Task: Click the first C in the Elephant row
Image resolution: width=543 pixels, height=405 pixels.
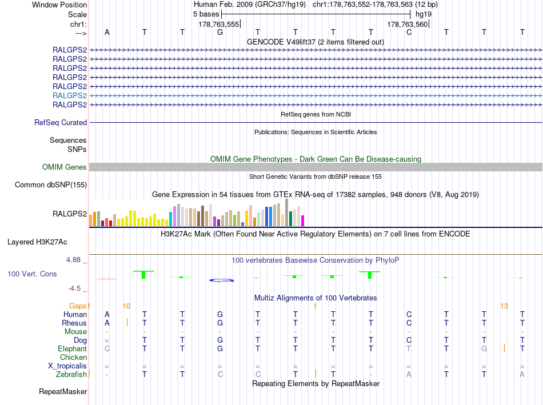Action: pos(107,348)
